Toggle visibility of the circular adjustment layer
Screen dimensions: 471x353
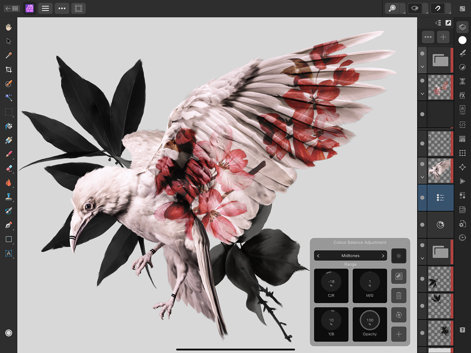422,225
